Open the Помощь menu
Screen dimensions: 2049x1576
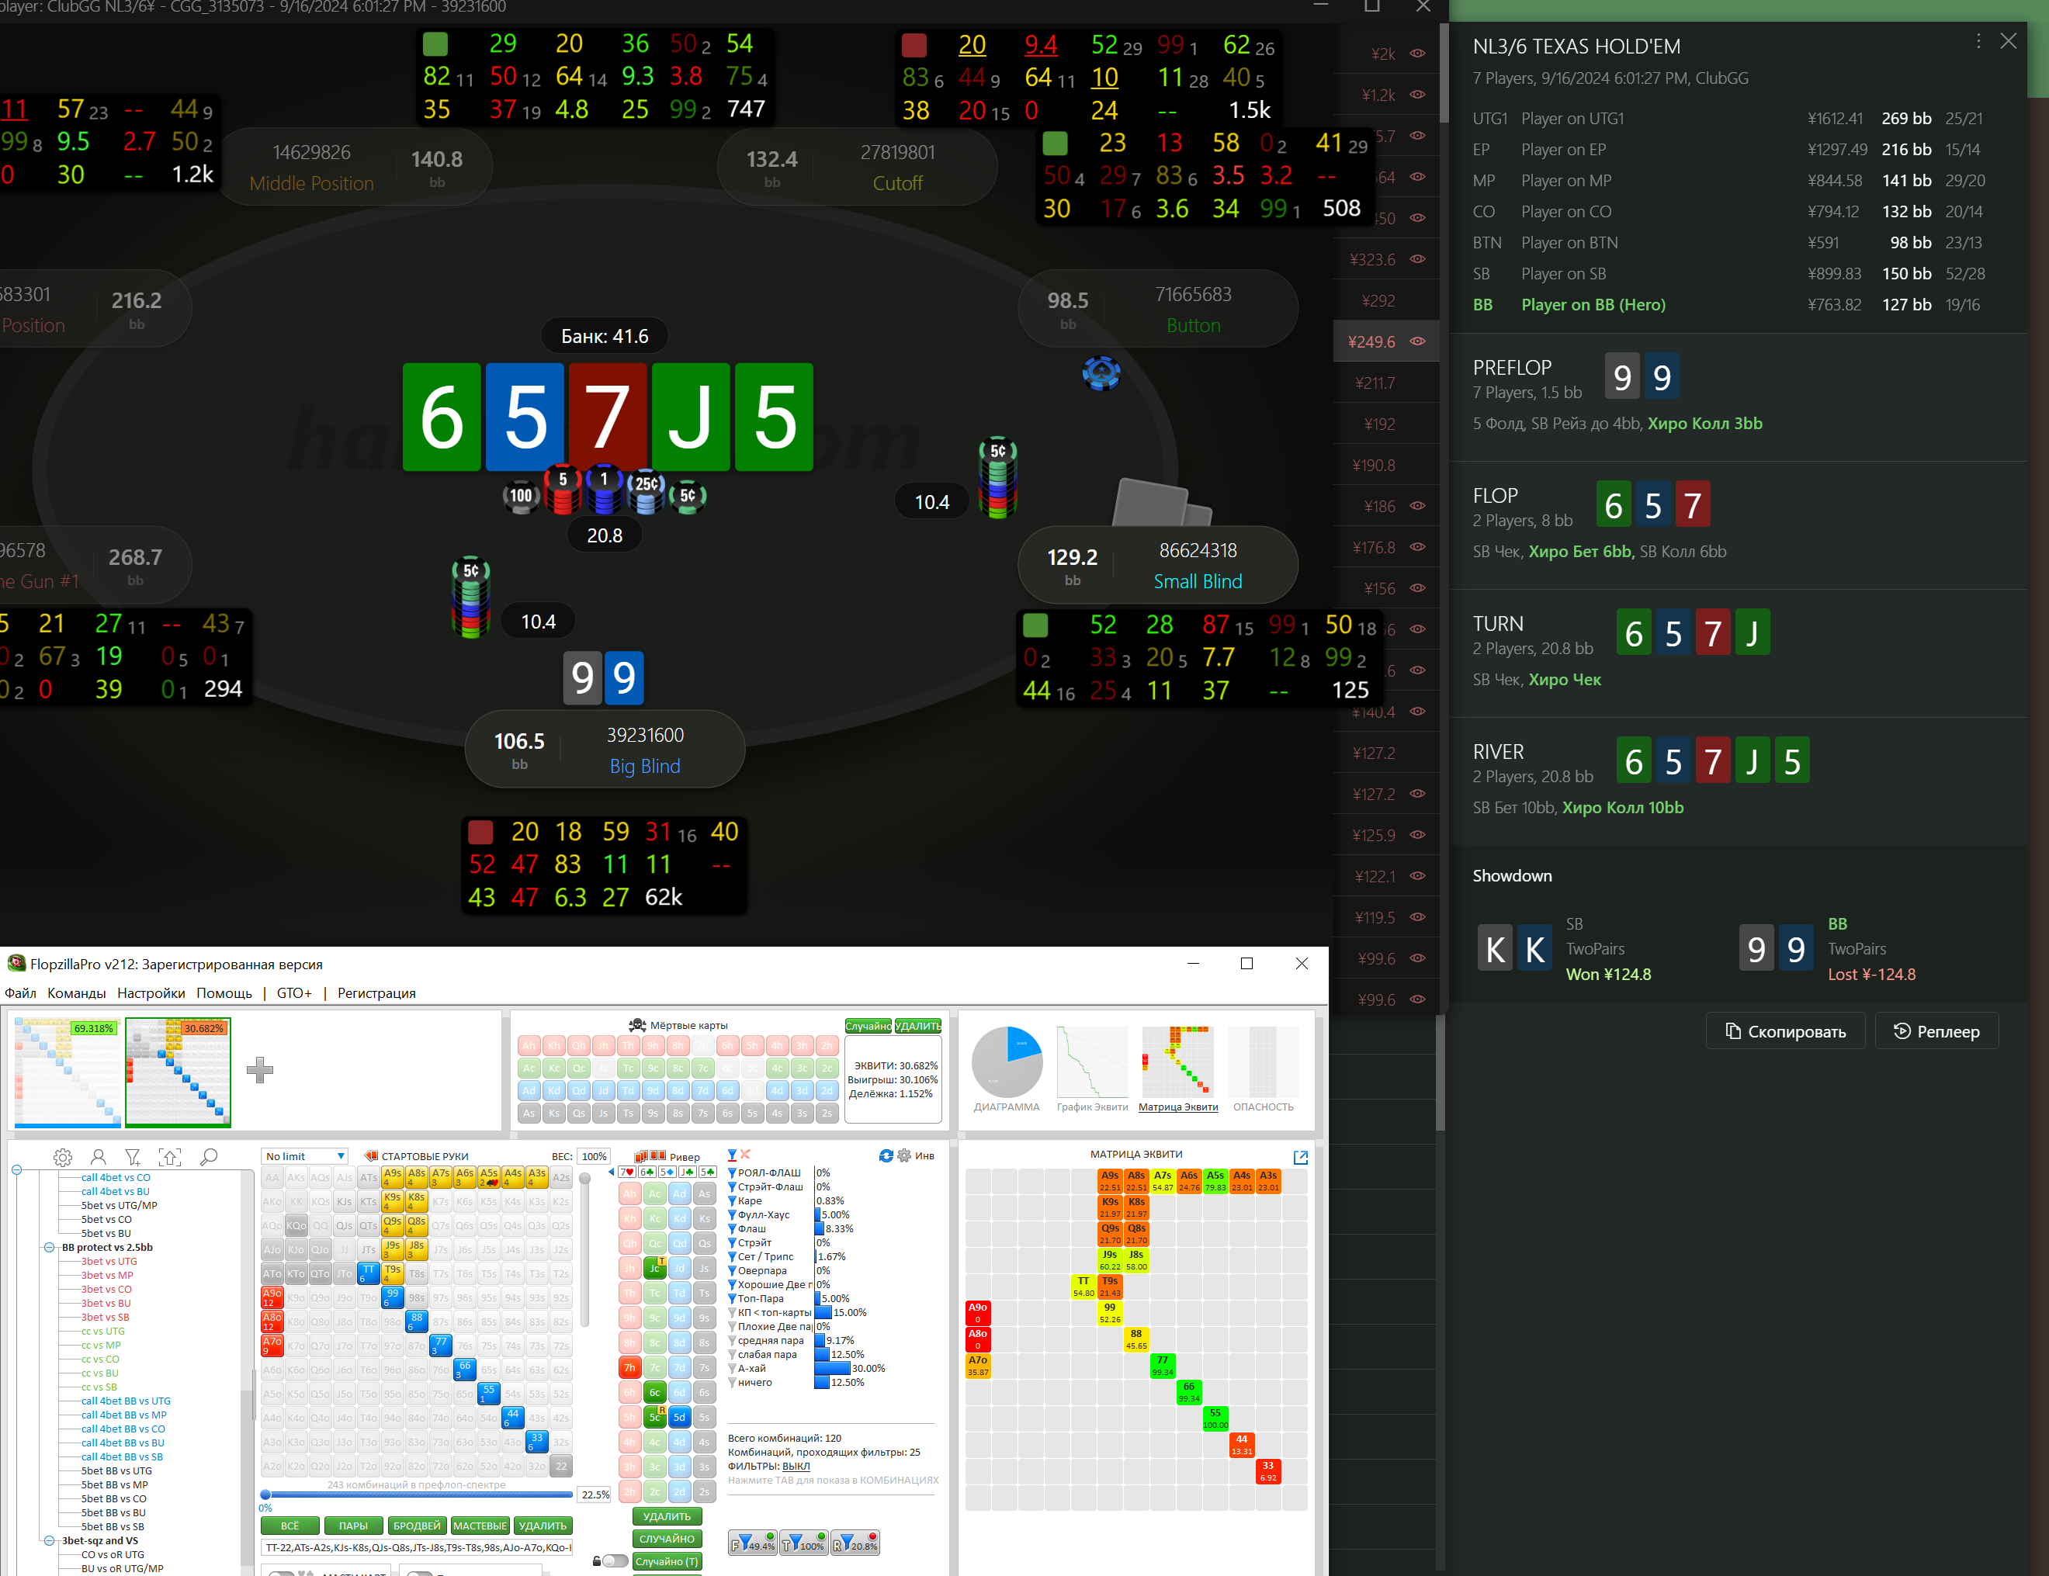[224, 993]
